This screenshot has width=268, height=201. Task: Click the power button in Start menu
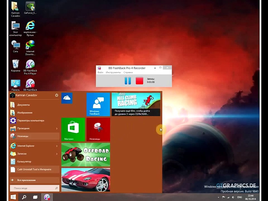(57, 95)
